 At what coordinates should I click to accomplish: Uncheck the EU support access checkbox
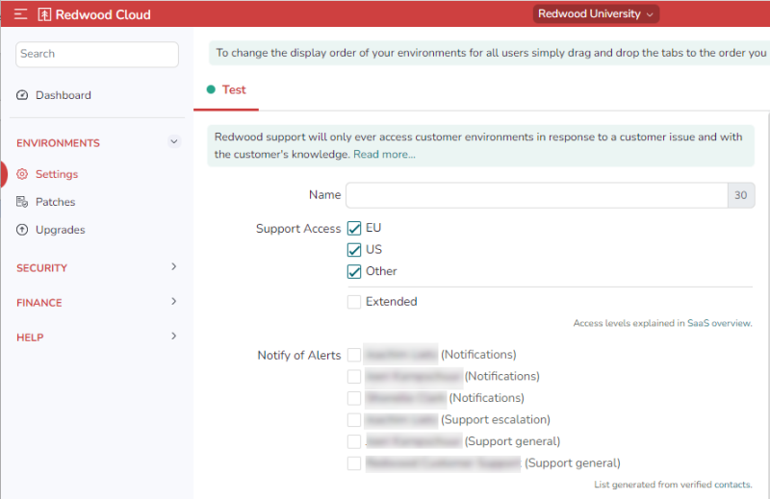click(x=354, y=229)
